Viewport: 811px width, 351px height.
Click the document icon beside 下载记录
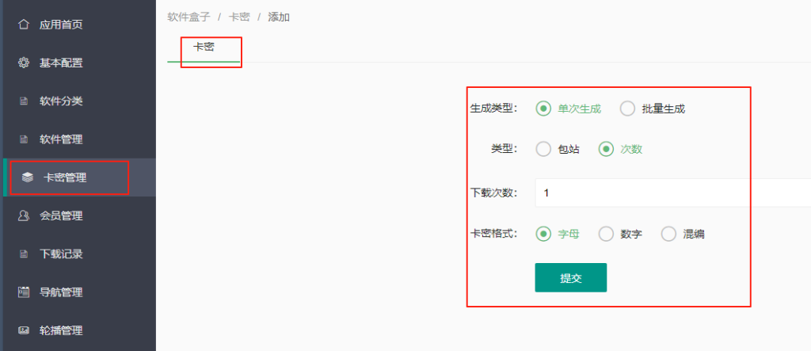23,254
